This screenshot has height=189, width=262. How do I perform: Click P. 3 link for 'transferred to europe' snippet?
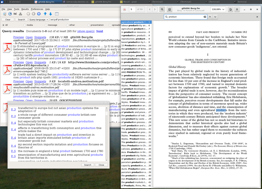[13, 110]
